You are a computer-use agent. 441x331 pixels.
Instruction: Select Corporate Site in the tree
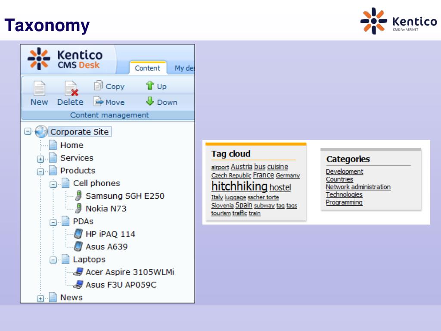[80, 132]
